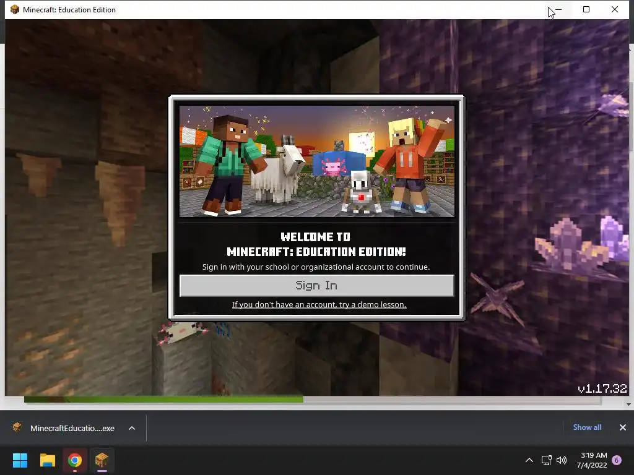Click the Sign In button
Screen dimensions: 634x475
point(316,286)
